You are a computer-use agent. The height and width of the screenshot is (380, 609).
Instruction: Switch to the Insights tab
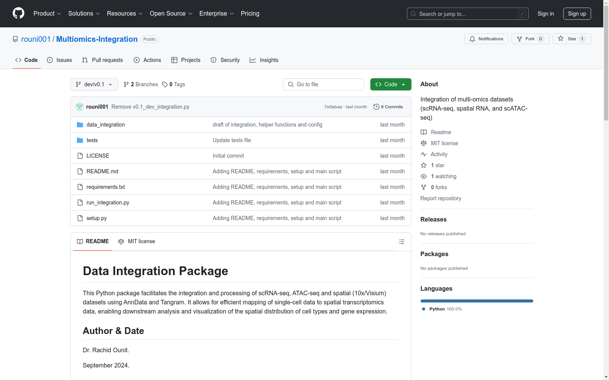pyautogui.click(x=264, y=60)
